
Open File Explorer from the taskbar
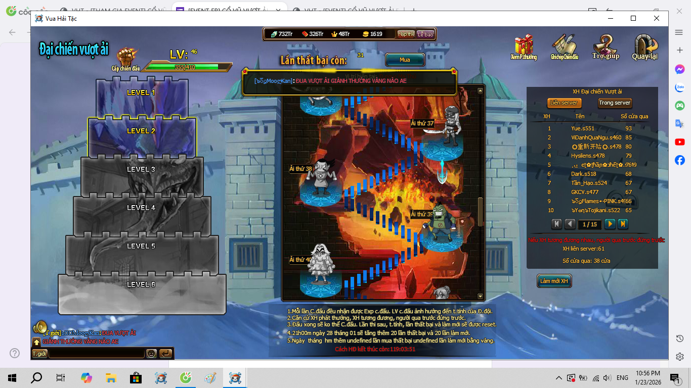pos(111,377)
